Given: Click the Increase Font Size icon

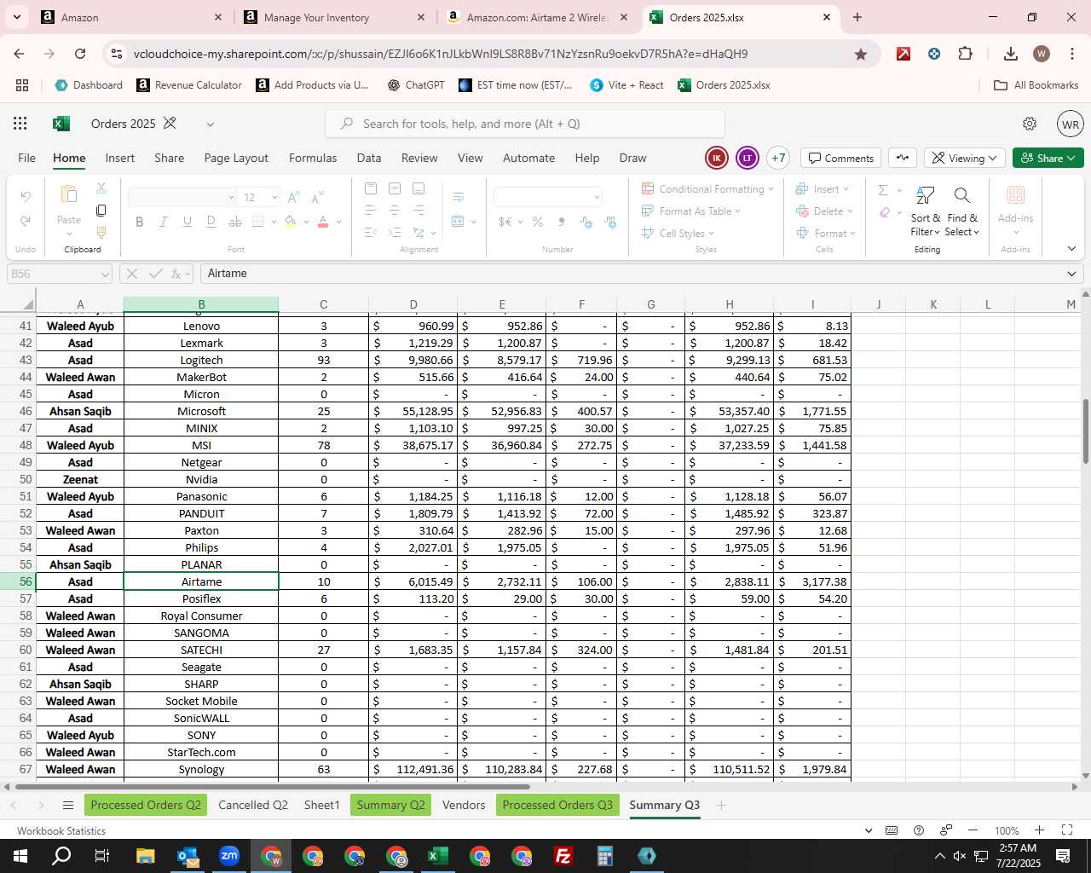Looking at the screenshot, I should click(294, 197).
